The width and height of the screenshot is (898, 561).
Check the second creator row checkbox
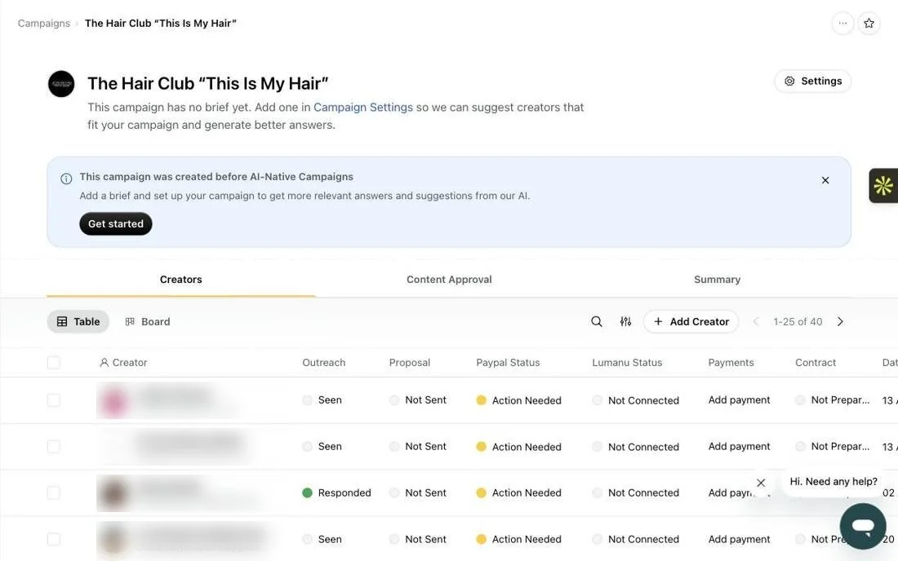point(54,447)
